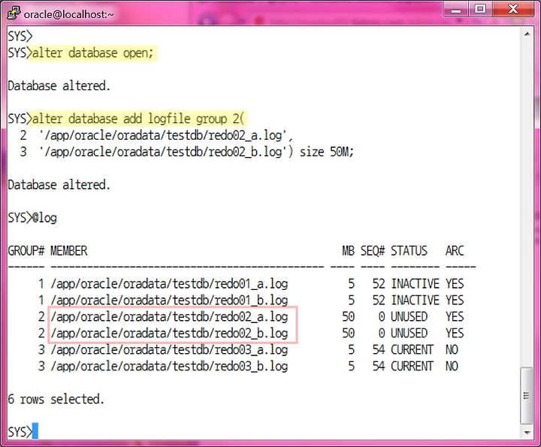541x447 pixels.
Task: Click the redo01_b.log member row
Action: pos(169,301)
